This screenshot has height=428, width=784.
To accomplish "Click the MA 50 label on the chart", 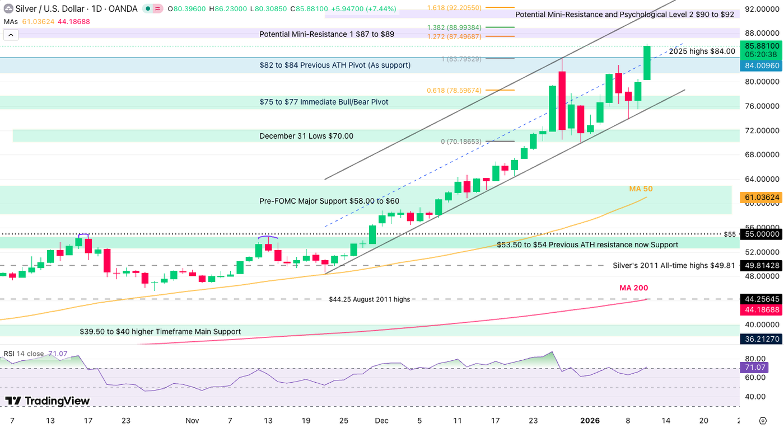I will click(640, 189).
